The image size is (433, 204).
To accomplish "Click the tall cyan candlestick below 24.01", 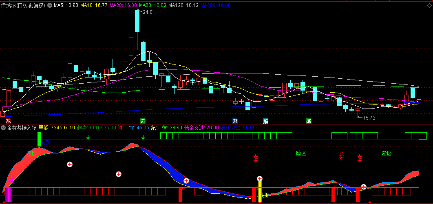I will (x=137, y=21).
